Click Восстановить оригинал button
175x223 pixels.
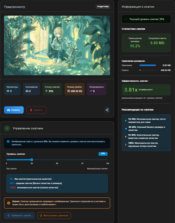tap(54, 216)
